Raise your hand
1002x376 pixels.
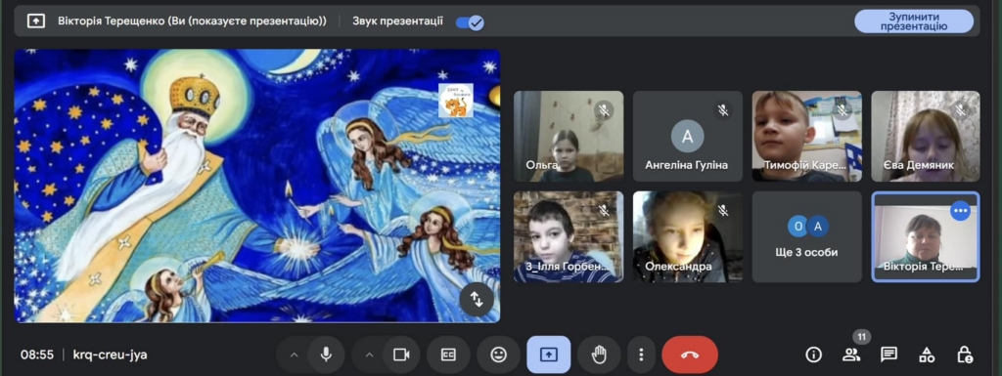tap(599, 355)
